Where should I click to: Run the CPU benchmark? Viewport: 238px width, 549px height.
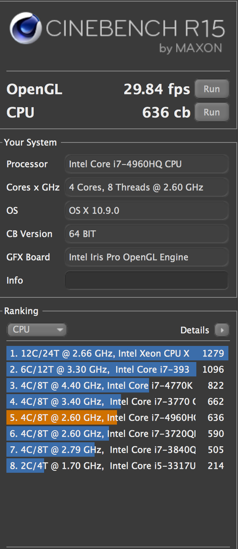pyautogui.click(x=212, y=112)
